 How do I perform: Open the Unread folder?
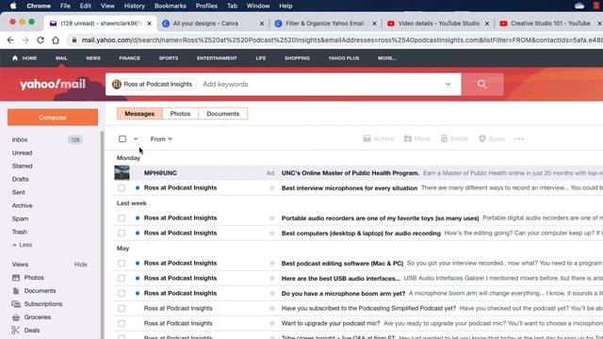pyautogui.click(x=22, y=153)
